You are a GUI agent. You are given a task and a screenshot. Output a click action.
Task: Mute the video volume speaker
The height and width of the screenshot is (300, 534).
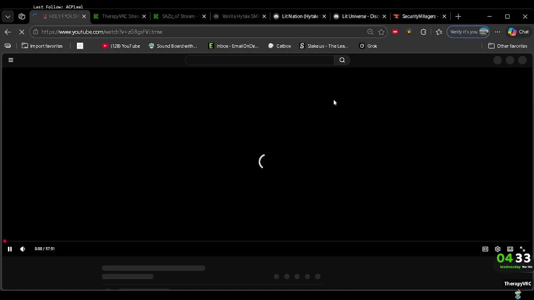[x=23, y=249]
